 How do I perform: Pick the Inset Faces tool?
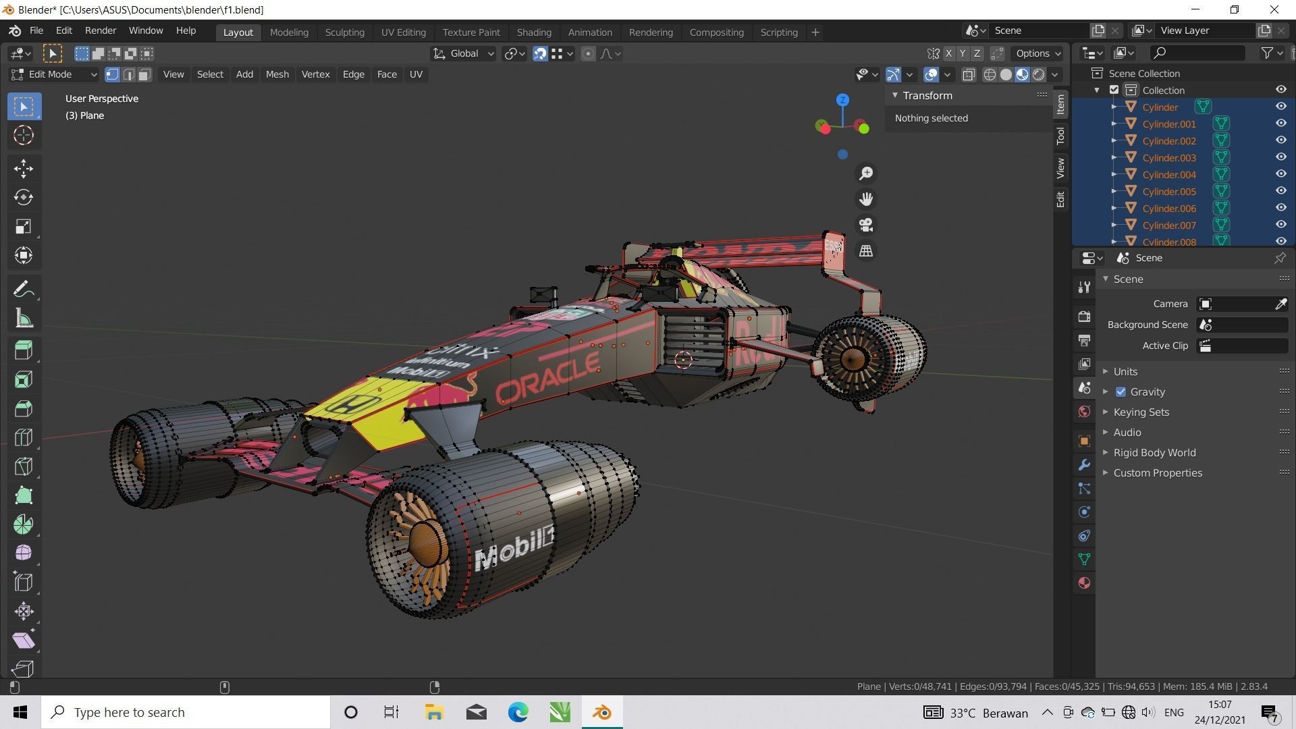click(24, 379)
